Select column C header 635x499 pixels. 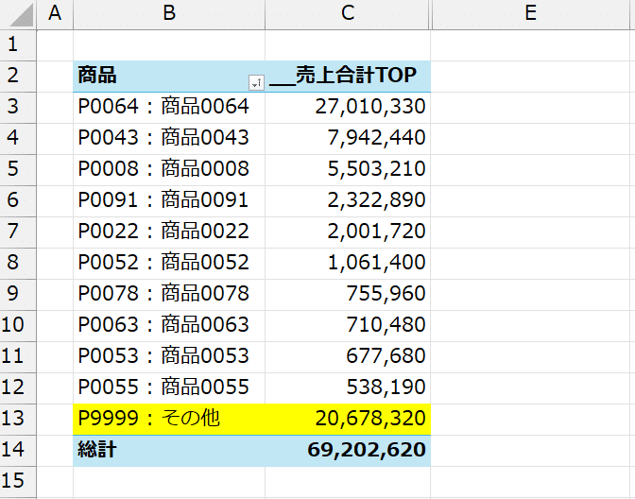[348, 14]
